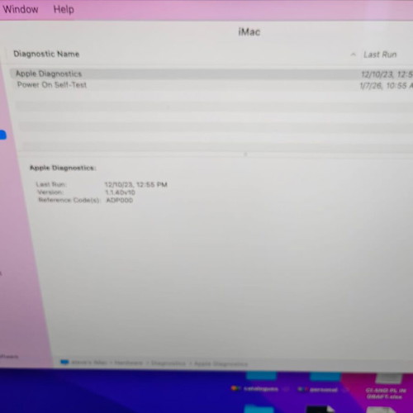Click the Last Run value 12/10/23, 12:55 PM

click(x=136, y=184)
